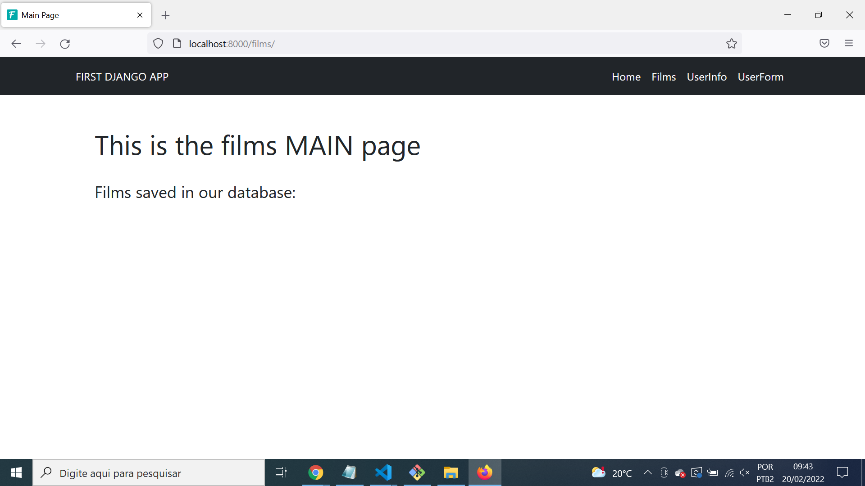The image size is (865, 486).
Task: Click the browser reload button
Action: [x=65, y=44]
